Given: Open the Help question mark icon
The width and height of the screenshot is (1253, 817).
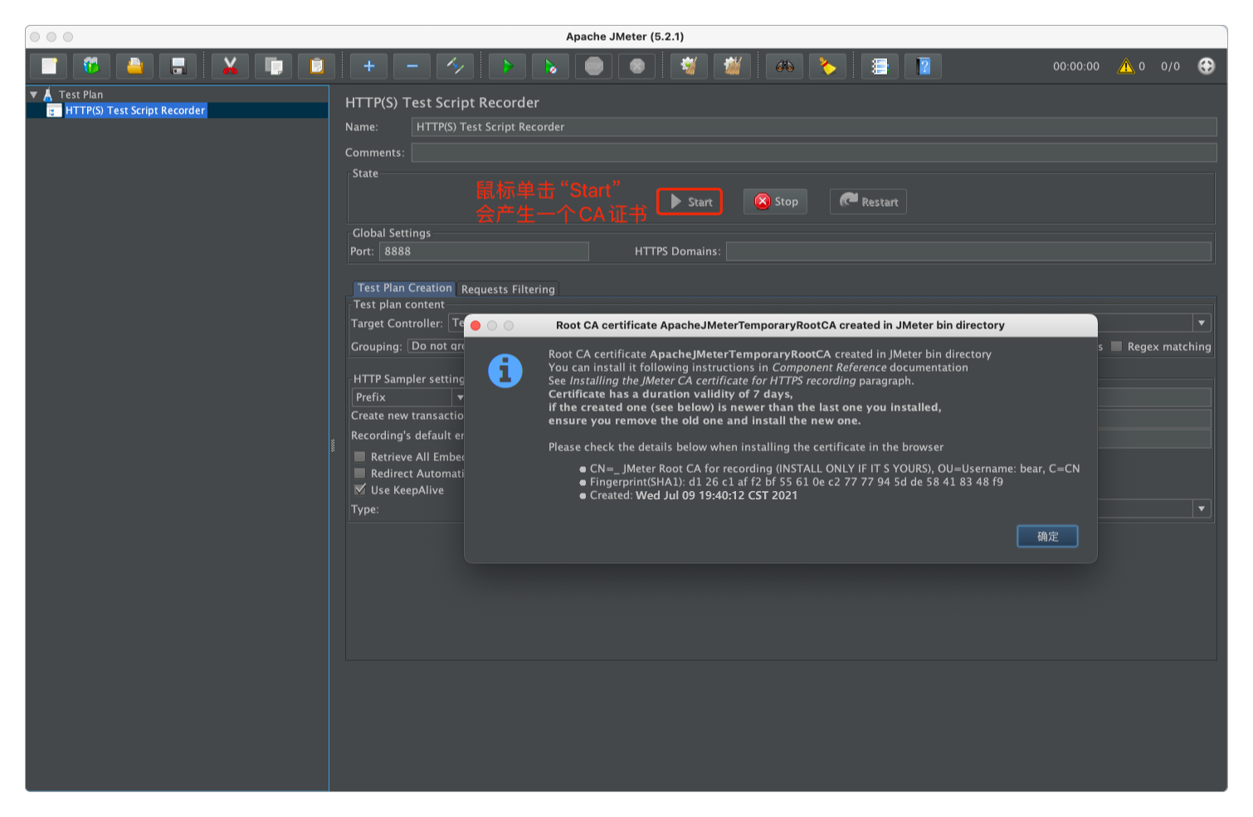Looking at the screenshot, I should [923, 66].
